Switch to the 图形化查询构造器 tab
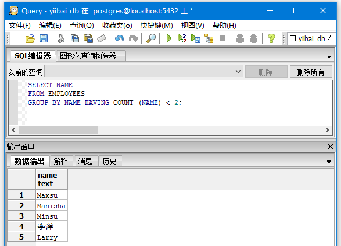 88,56
